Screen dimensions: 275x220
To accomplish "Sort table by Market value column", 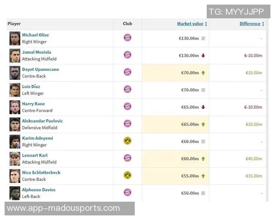I will [190, 24].
